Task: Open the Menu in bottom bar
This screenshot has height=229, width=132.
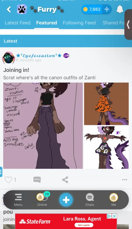Action: pos(18,200)
